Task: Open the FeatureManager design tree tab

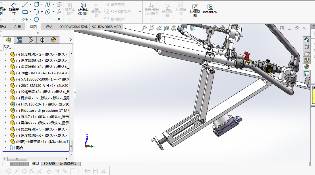Action: pos(9,40)
